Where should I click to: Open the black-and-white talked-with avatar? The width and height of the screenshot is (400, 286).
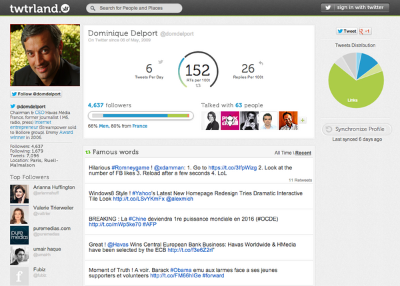[249, 121]
